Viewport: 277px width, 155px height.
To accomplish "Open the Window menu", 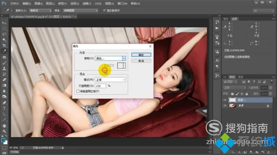I will pyautogui.click(x=122, y=4).
